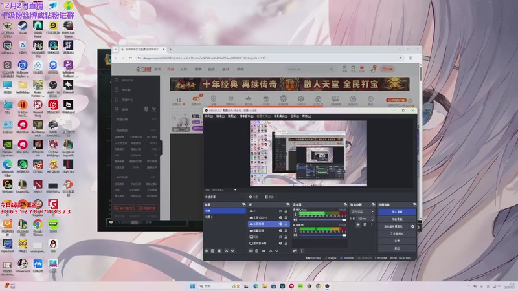This screenshot has height=291, width=518.
Task: Lock the 显示器采集 source
Action: [x=286, y=243]
